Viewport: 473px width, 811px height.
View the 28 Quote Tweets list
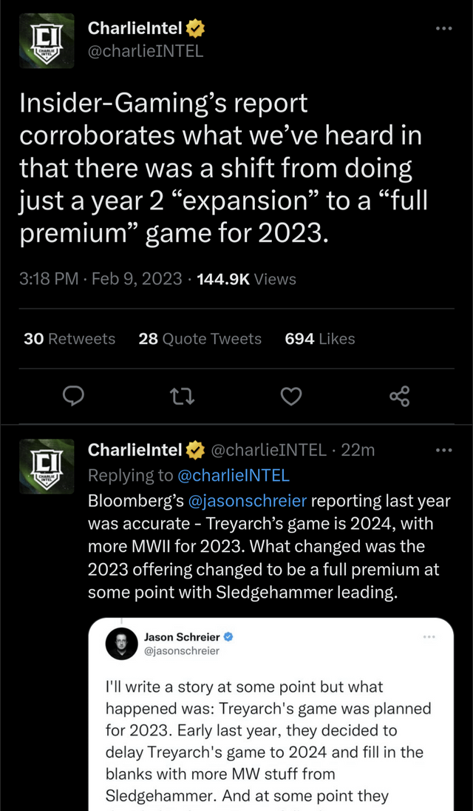(x=200, y=339)
